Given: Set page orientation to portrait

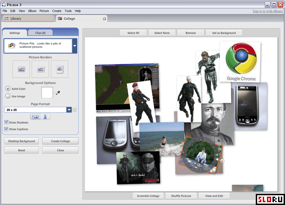Looking at the screenshot, I should pos(45,117).
